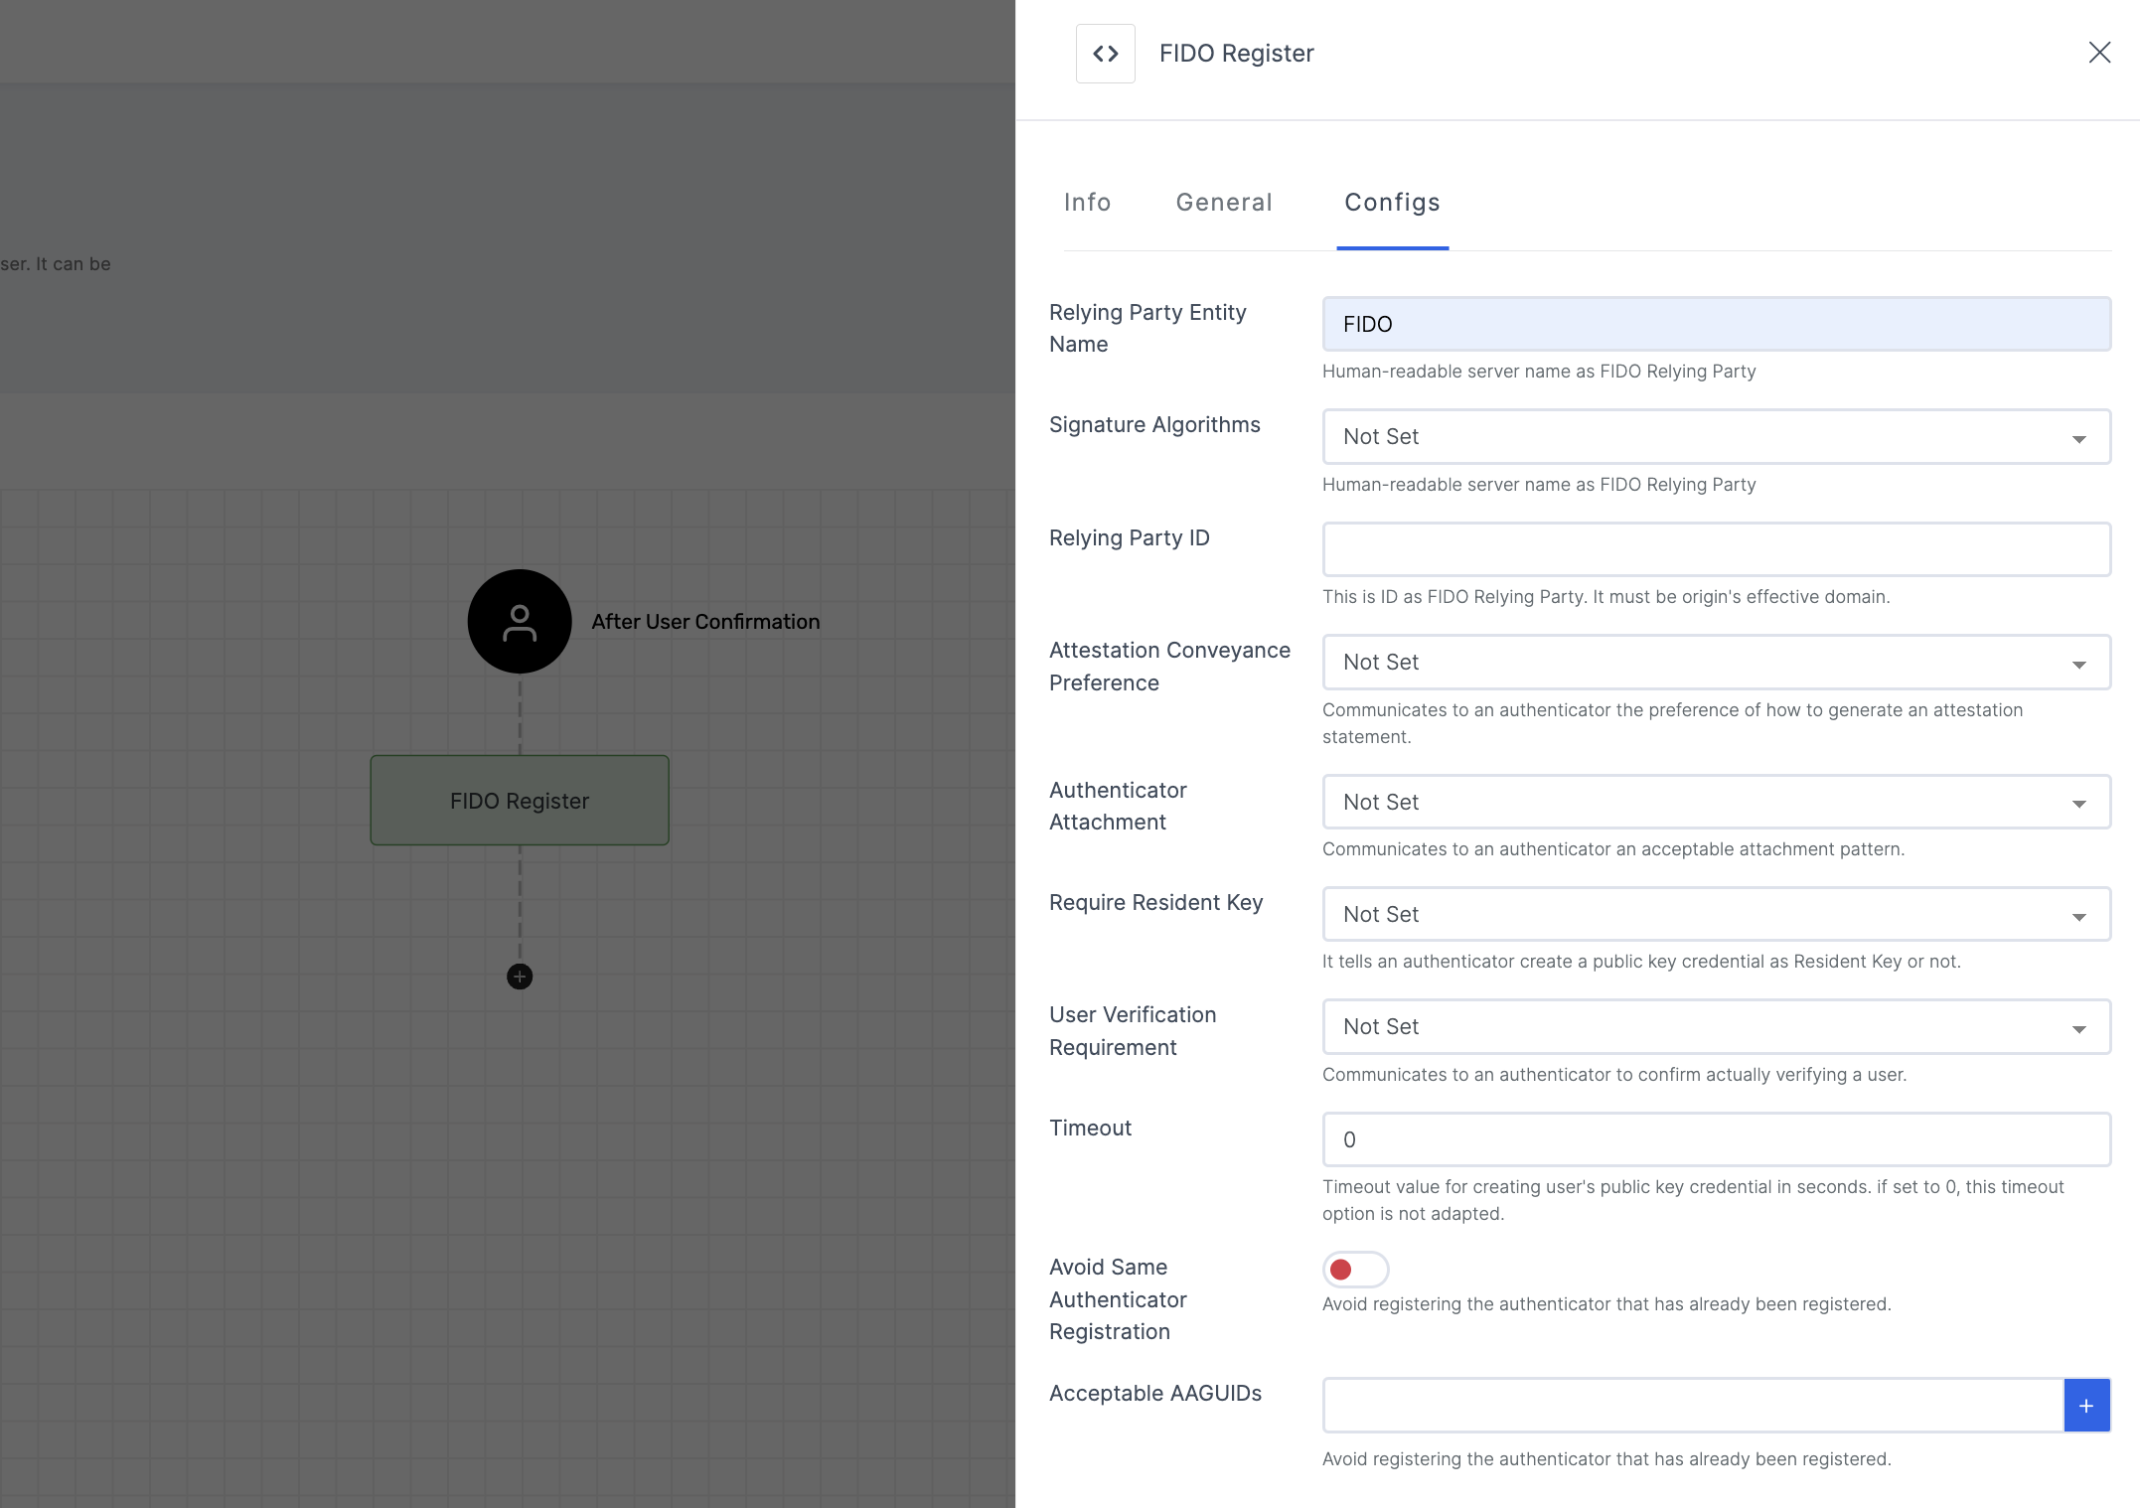This screenshot has height=1508, width=2140.
Task: Click the user icon in After User Confirmation node
Action: (x=520, y=622)
